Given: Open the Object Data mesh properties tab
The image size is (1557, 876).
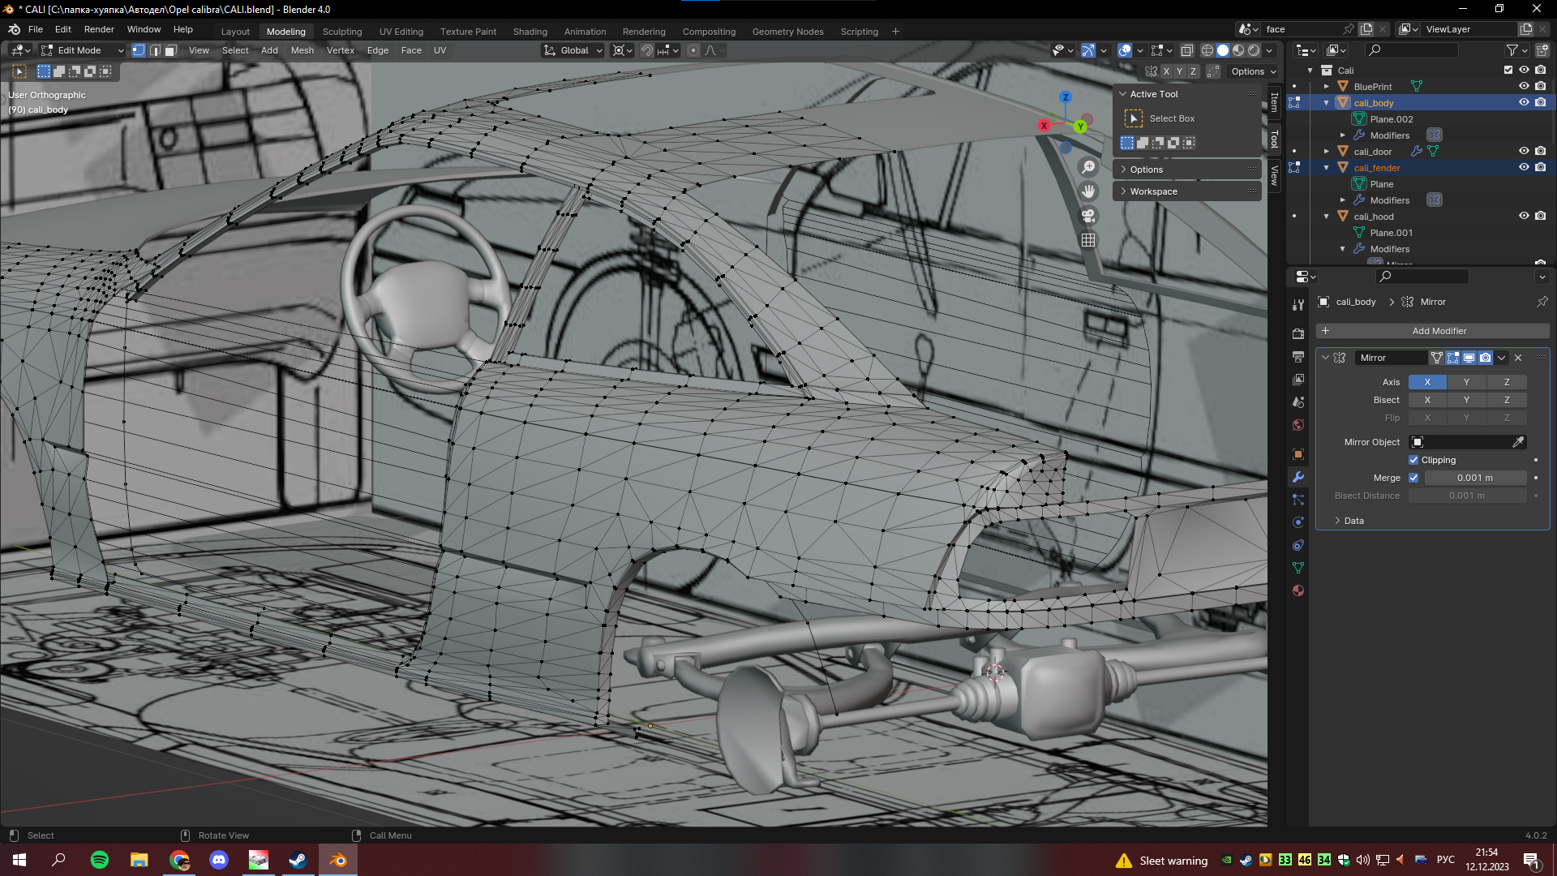Looking at the screenshot, I should click(1298, 568).
